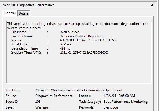159x111 pixels.
Task: Switch to the Details tab
Action: point(24,13)
